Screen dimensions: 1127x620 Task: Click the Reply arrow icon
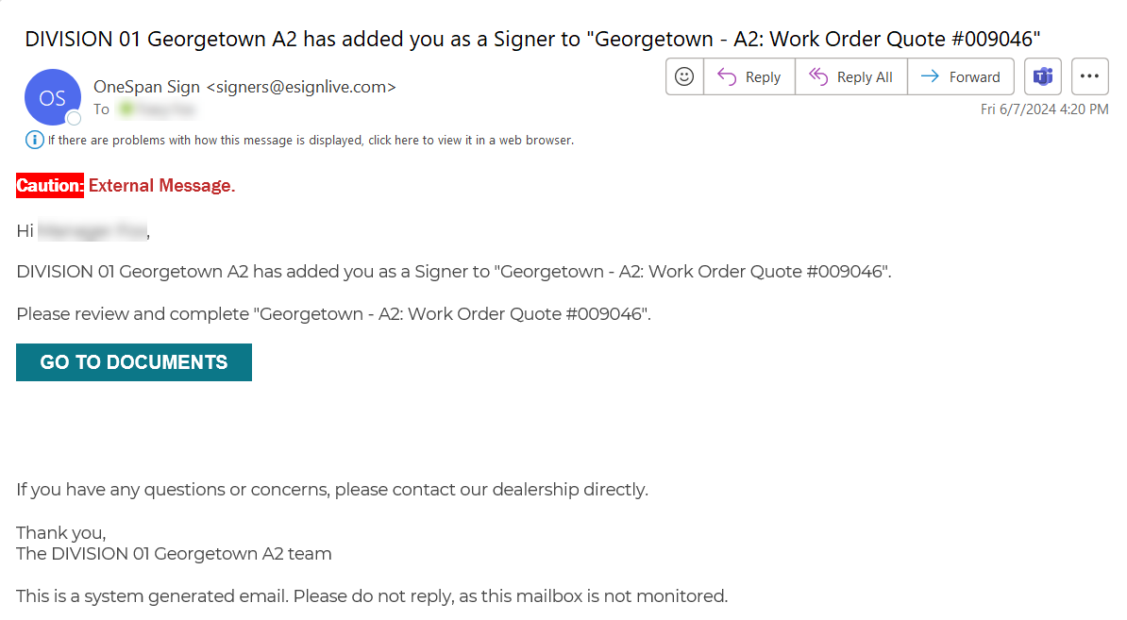coord(727,76)
